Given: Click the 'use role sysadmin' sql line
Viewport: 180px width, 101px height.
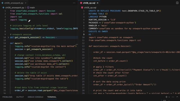Looking at the screenshot, I should (40, 58).
